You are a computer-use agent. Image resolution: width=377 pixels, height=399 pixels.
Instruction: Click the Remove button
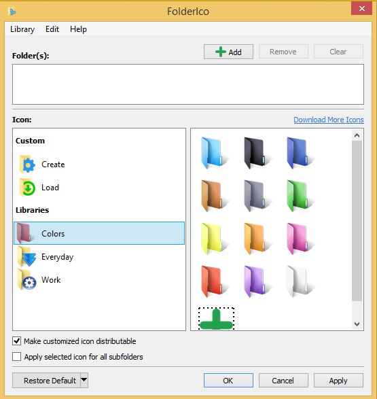coord(283,52)
